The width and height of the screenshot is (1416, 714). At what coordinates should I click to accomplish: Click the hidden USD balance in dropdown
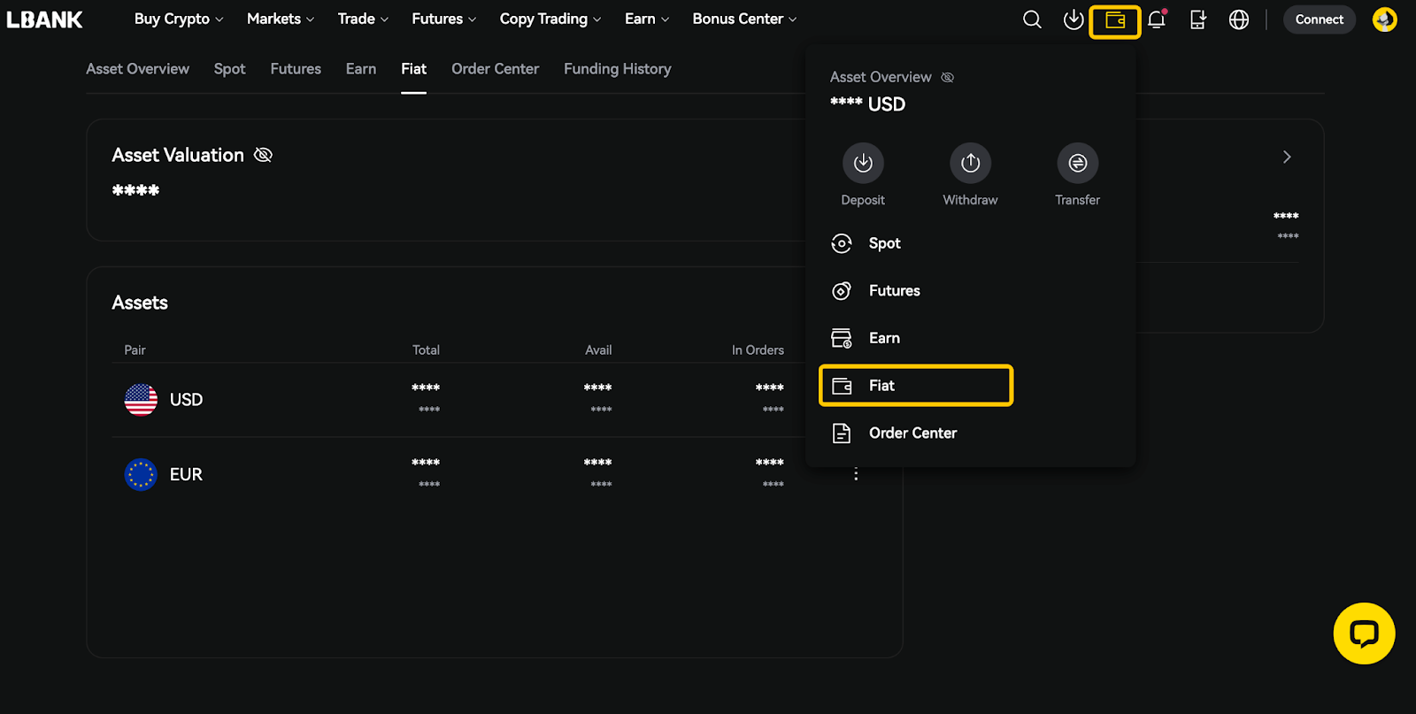pyautogui.click(x=867, y=104)
